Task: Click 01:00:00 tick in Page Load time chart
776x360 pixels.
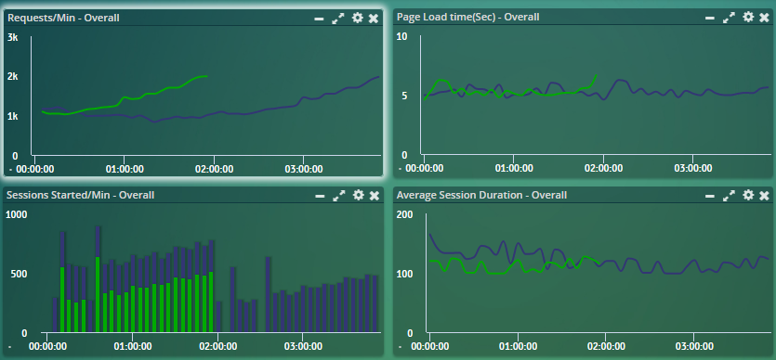Action: [x=514, y=168]
